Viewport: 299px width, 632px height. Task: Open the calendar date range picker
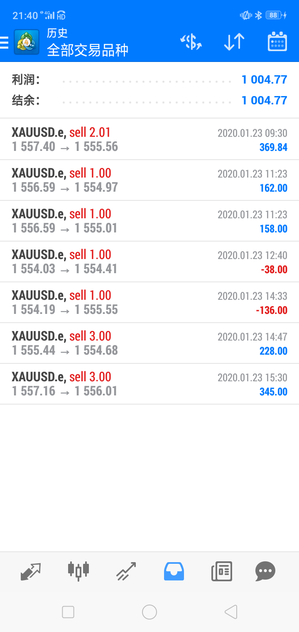click(x=277, y=42)
